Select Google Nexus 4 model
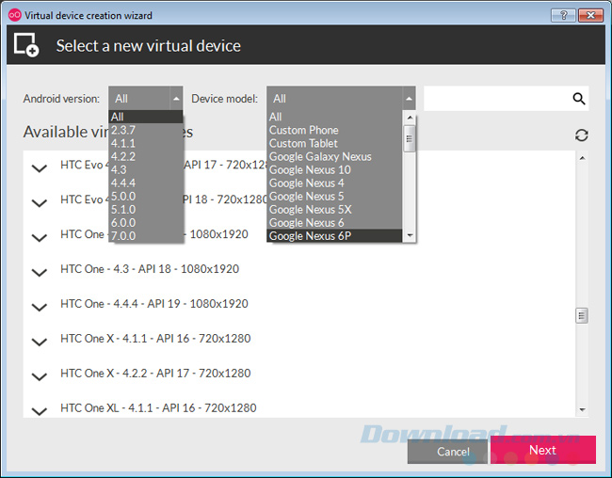 (334, 183)
